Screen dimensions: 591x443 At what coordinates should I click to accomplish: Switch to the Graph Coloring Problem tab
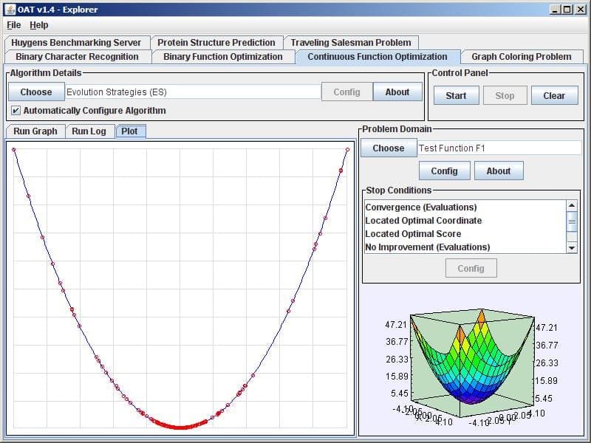[521, 57]
